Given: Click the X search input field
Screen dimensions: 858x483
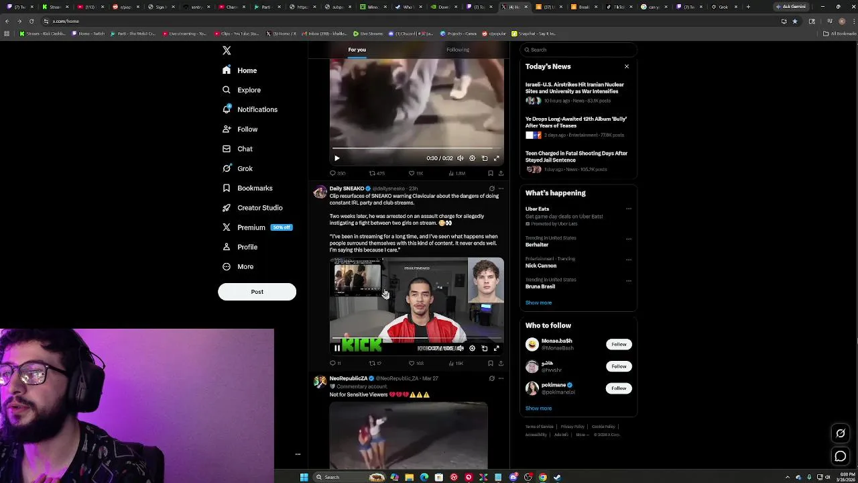Looking at the screenshot, I should click(578, 50).
